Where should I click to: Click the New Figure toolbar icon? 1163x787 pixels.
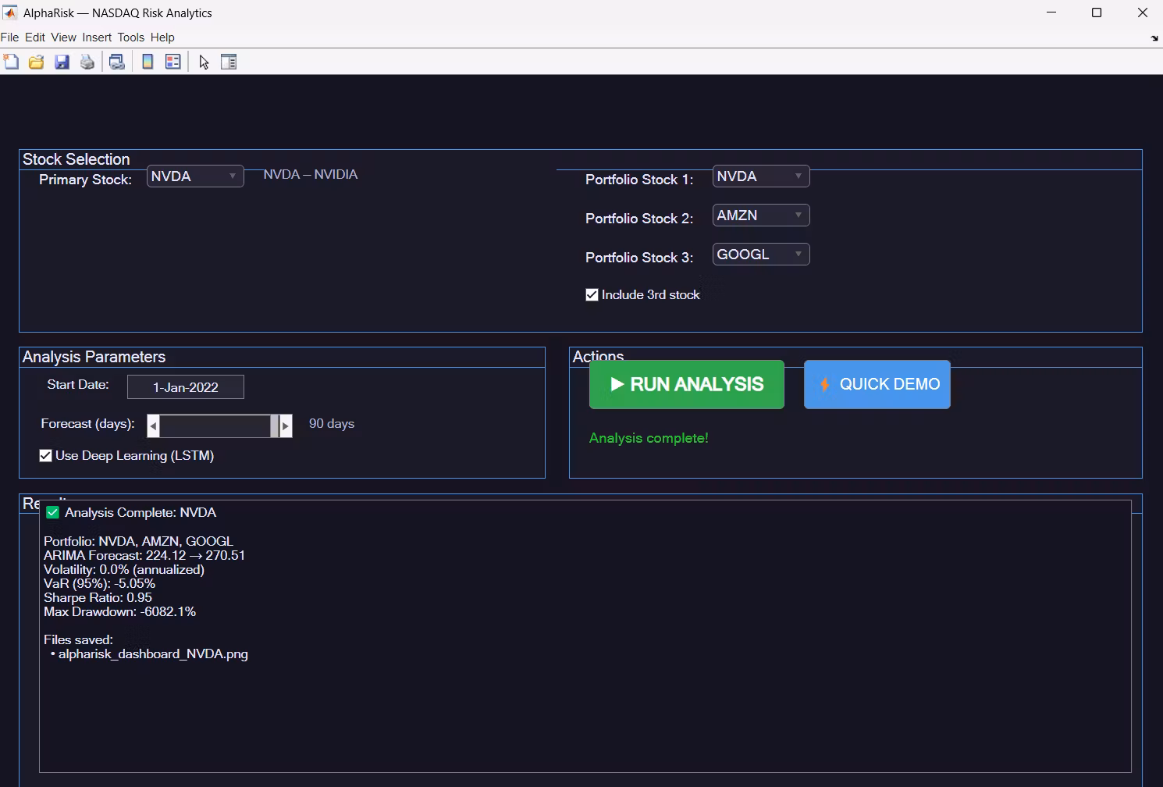(x=11, y=62)
